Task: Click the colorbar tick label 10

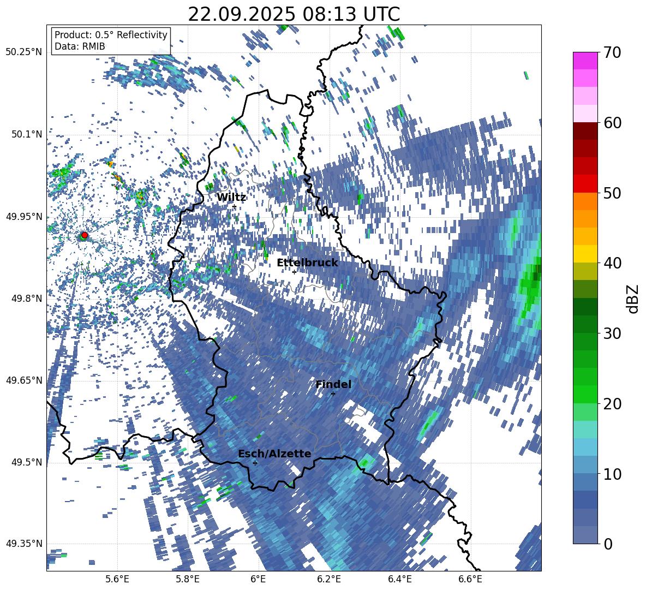Action: 612,474
